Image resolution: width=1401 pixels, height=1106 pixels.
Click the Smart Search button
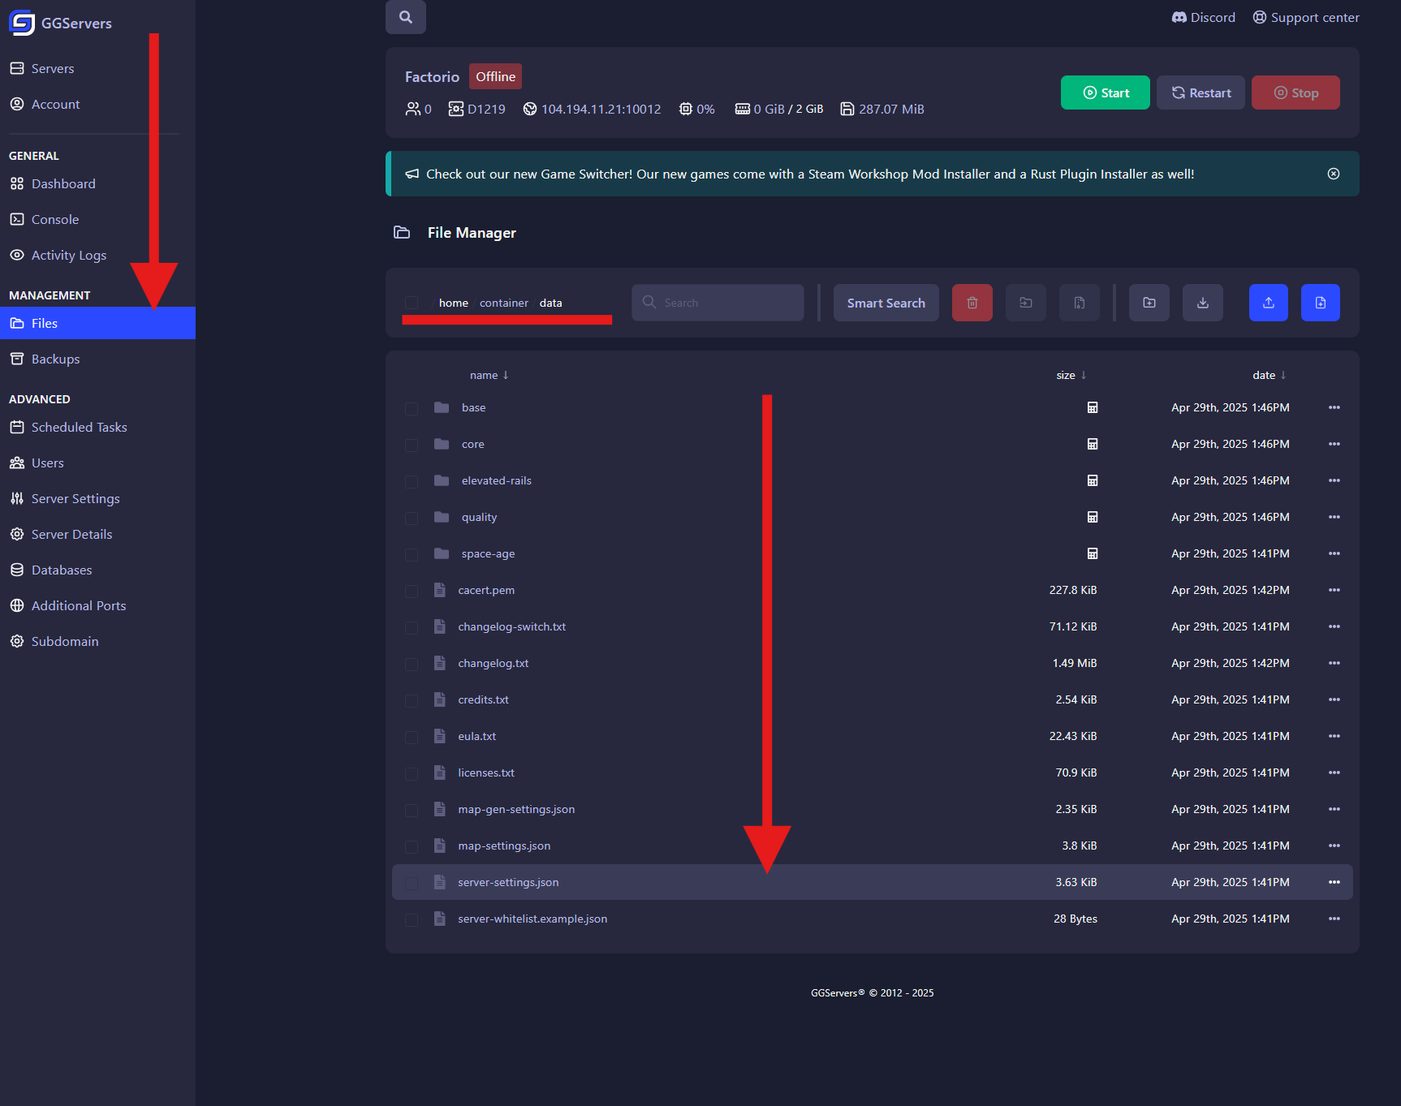pyautogui.click(x=886, y=302)
